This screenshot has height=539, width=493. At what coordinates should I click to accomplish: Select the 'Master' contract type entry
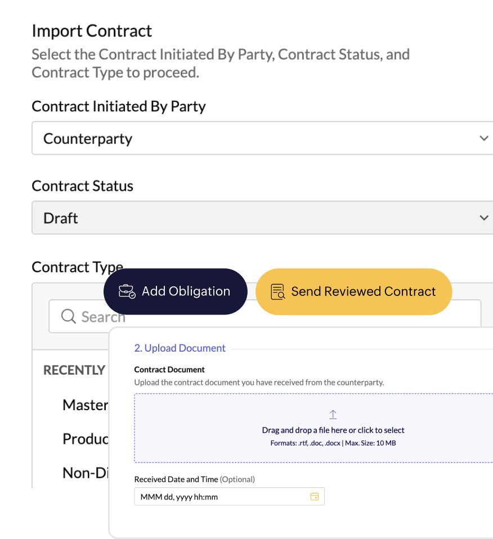86,405
